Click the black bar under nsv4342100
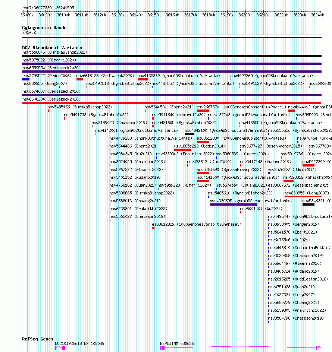Viewport: 332px width, 352px height. (190, 134)
